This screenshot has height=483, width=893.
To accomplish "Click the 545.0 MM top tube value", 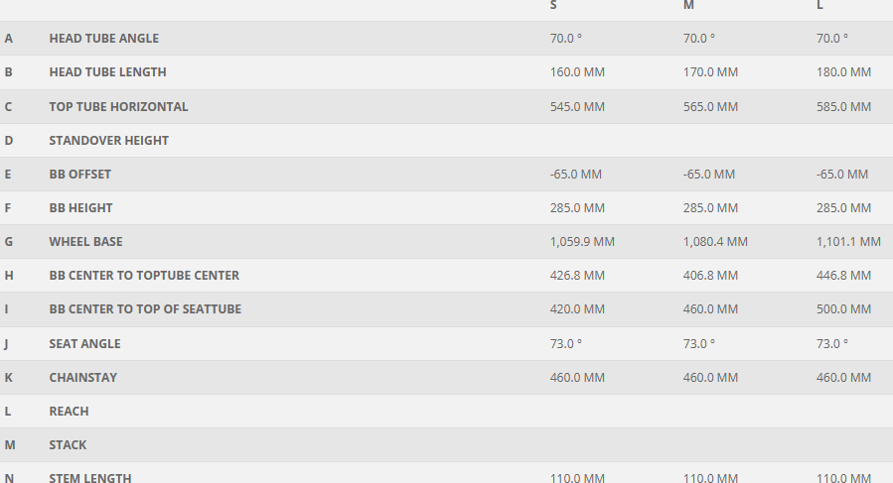I will pos(577,106).
